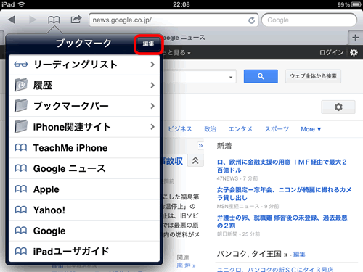Open the iPadユーザガイド bookmark
The image size is (363, 272).
click(x=84, y=252)
